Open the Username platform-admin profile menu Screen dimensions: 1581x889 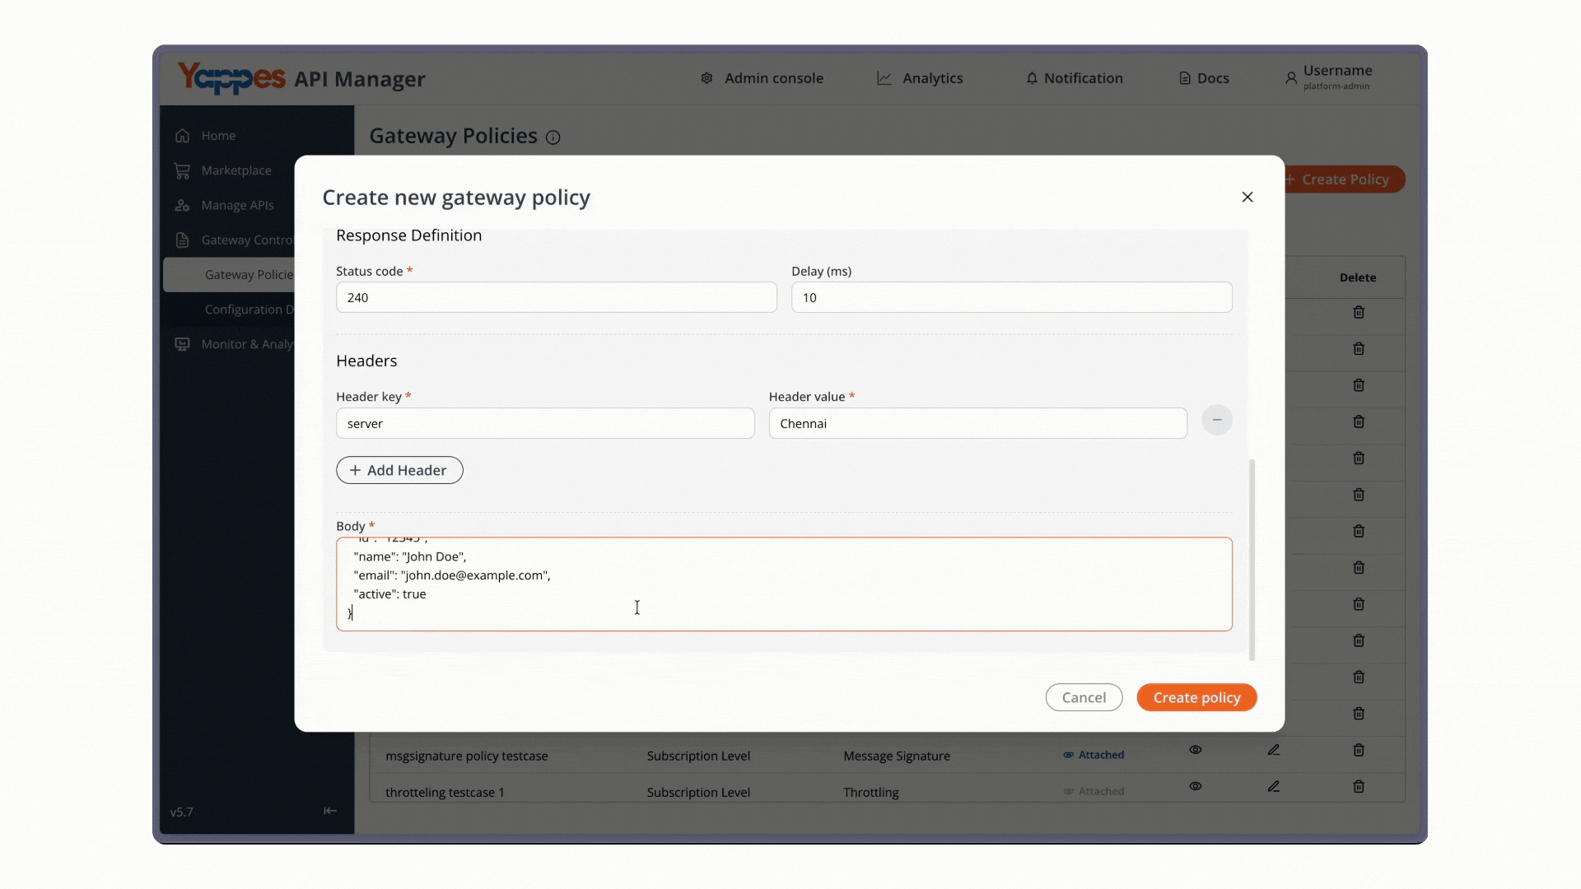click(1328, 77)
